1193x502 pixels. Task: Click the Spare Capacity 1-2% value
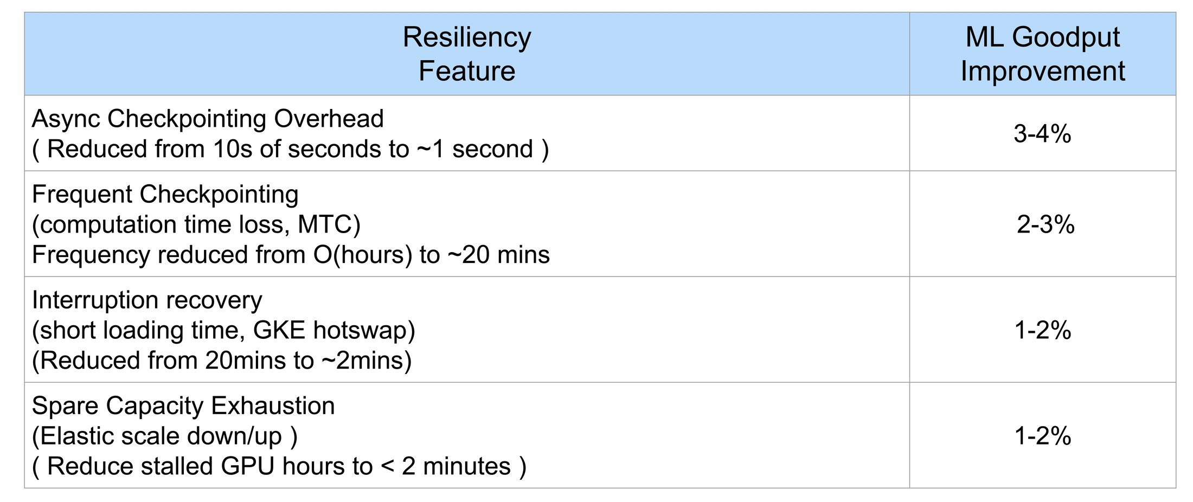coord(1043,436)
